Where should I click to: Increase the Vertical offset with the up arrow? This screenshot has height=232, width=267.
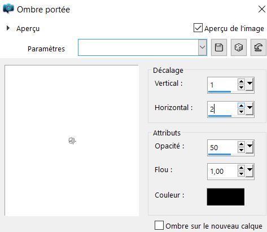(241, 81)
